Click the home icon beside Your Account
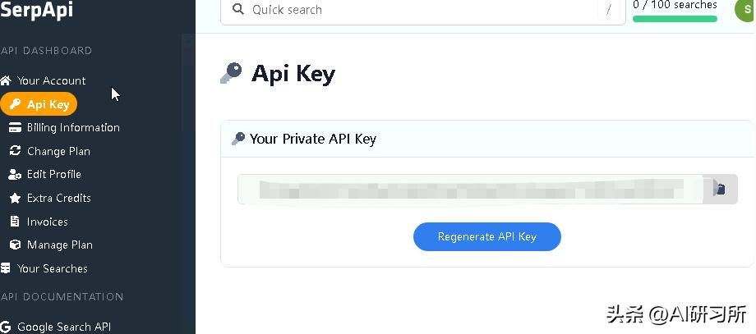 point(6,80)
